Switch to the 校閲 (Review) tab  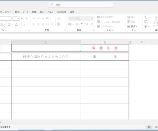point(34,12)
